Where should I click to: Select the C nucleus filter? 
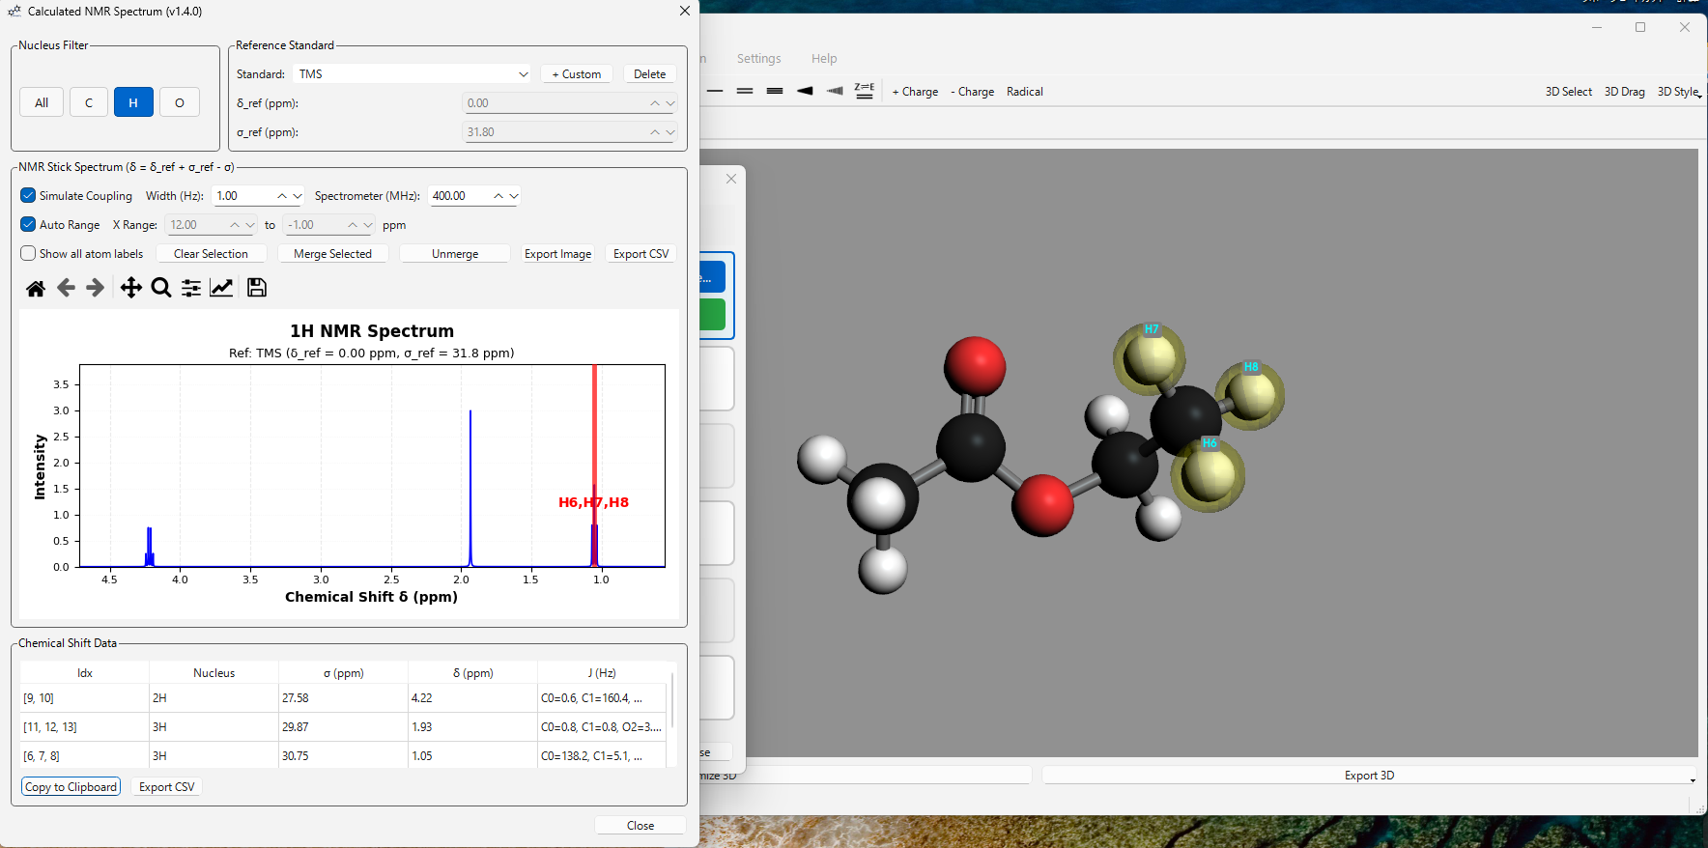coord(89,102)
